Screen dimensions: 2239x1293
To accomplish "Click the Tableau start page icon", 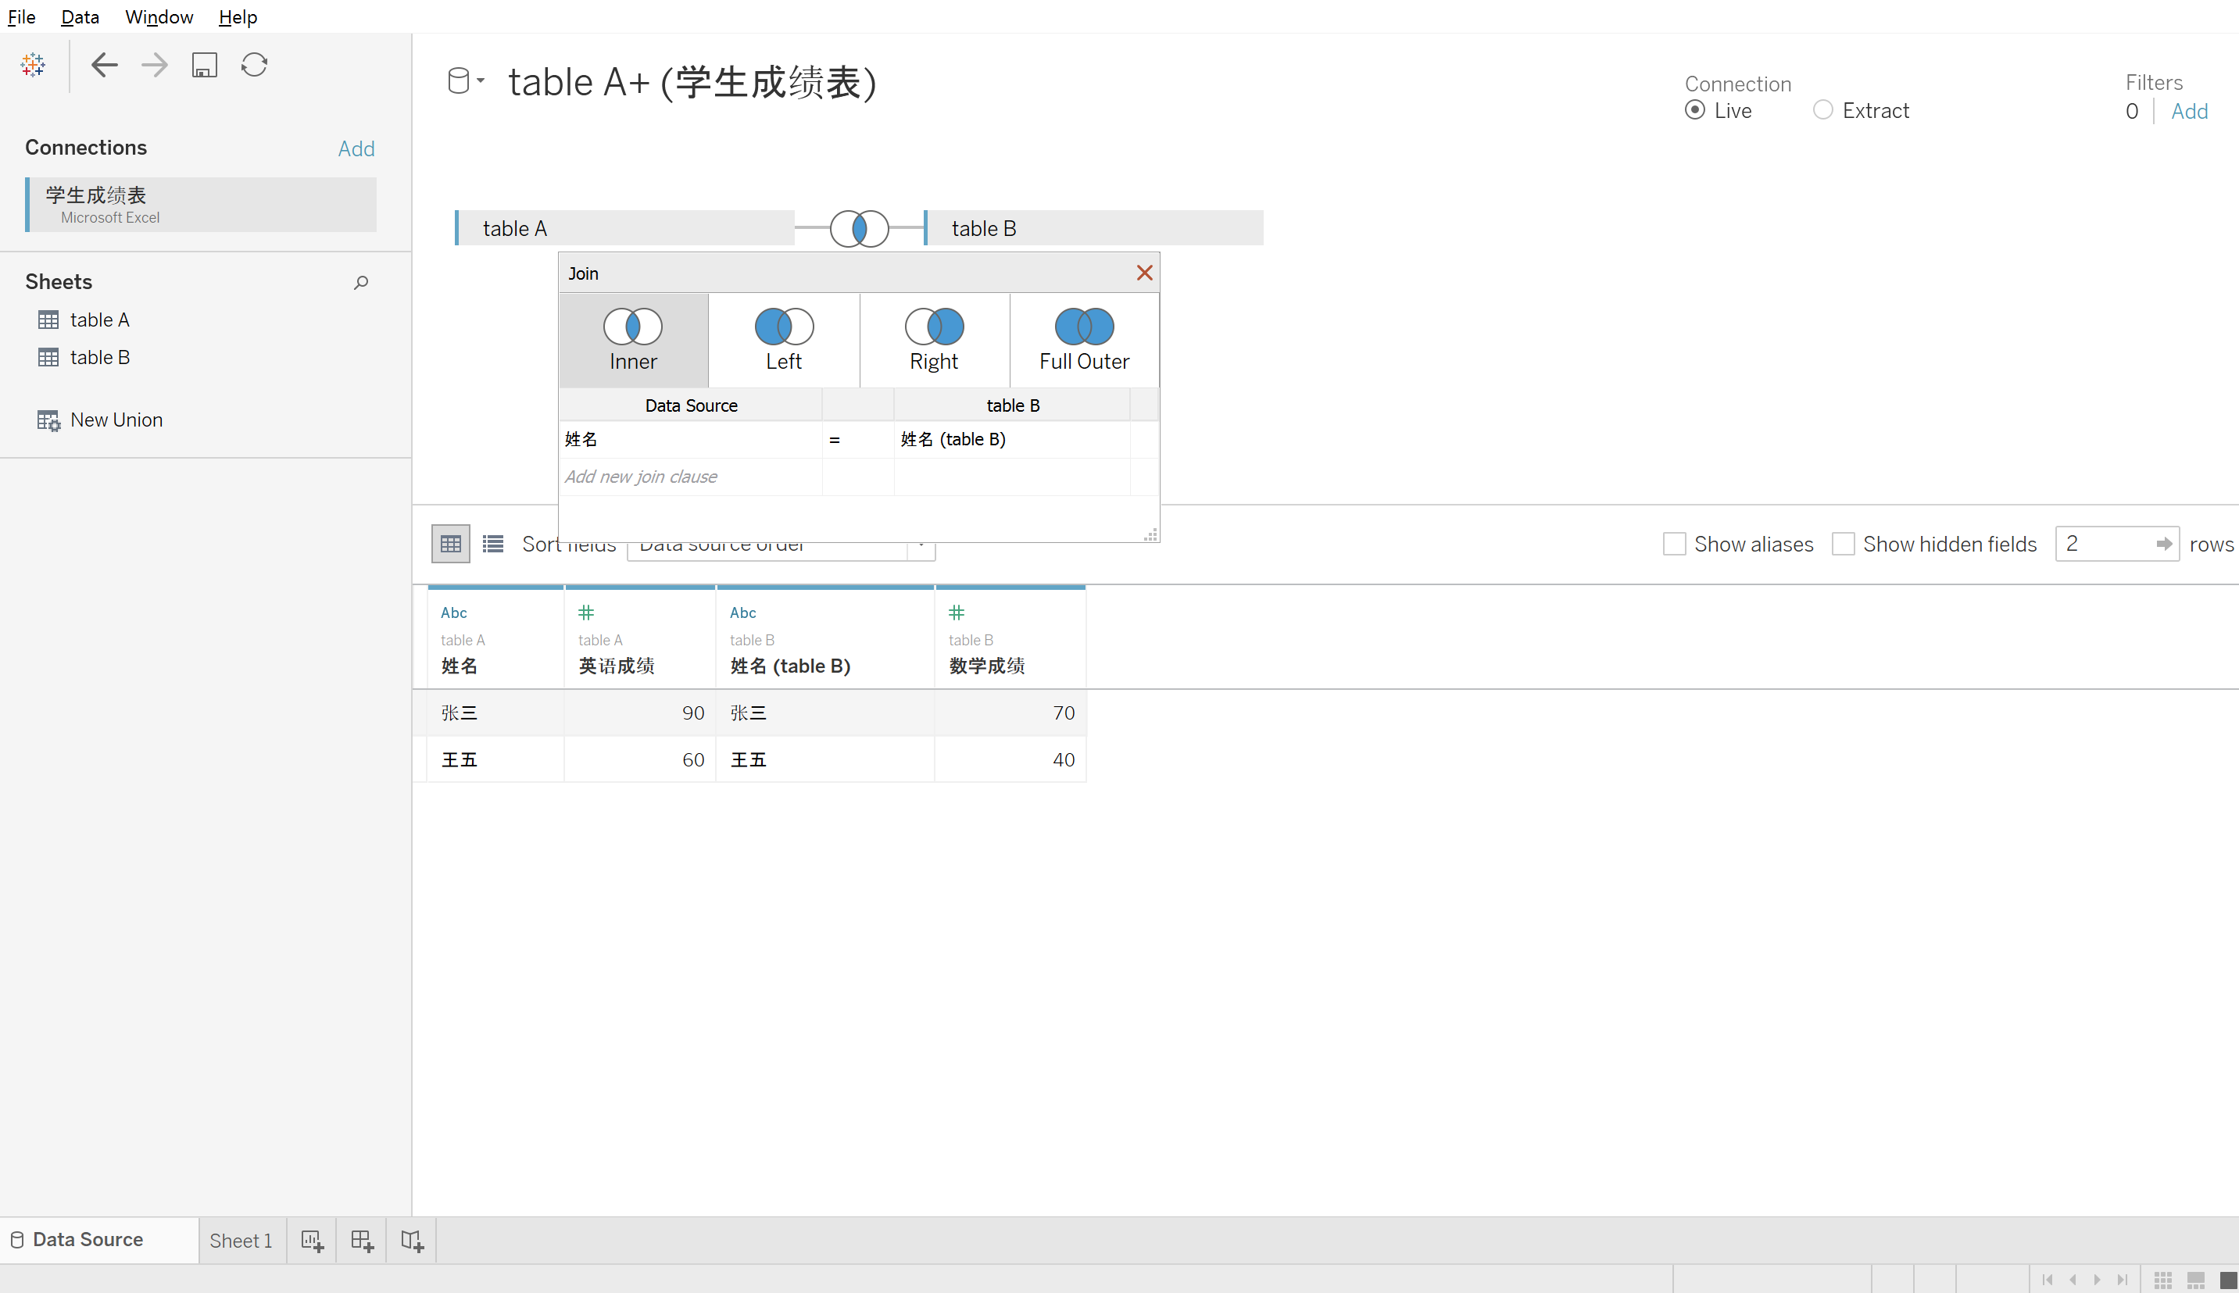I will pyautogui.click(x=33, y=65).
